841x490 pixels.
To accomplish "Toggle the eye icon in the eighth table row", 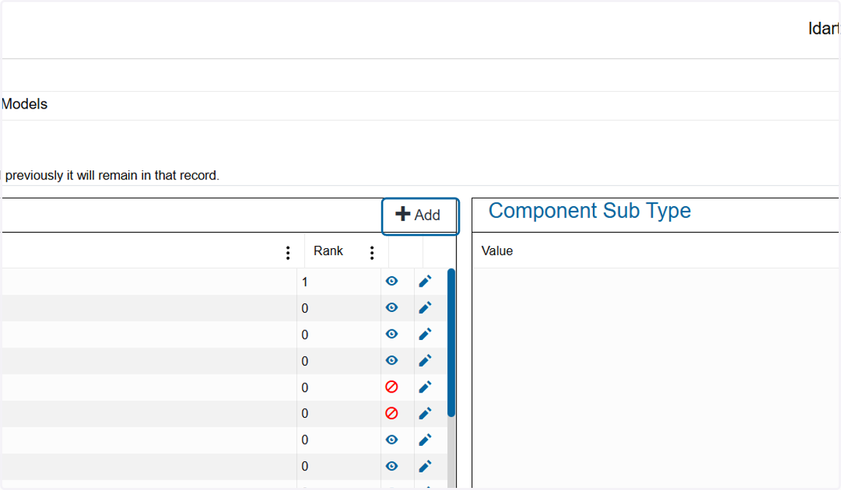I will click(392, 466).
